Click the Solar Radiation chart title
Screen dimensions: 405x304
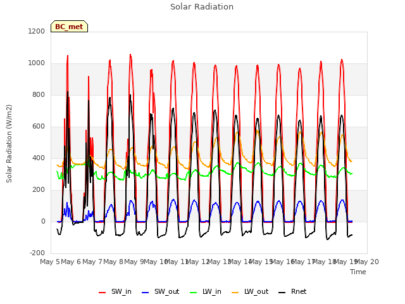(202, 7)
